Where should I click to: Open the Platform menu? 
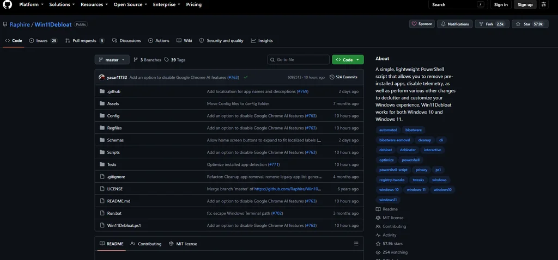[x=31, y=4]
